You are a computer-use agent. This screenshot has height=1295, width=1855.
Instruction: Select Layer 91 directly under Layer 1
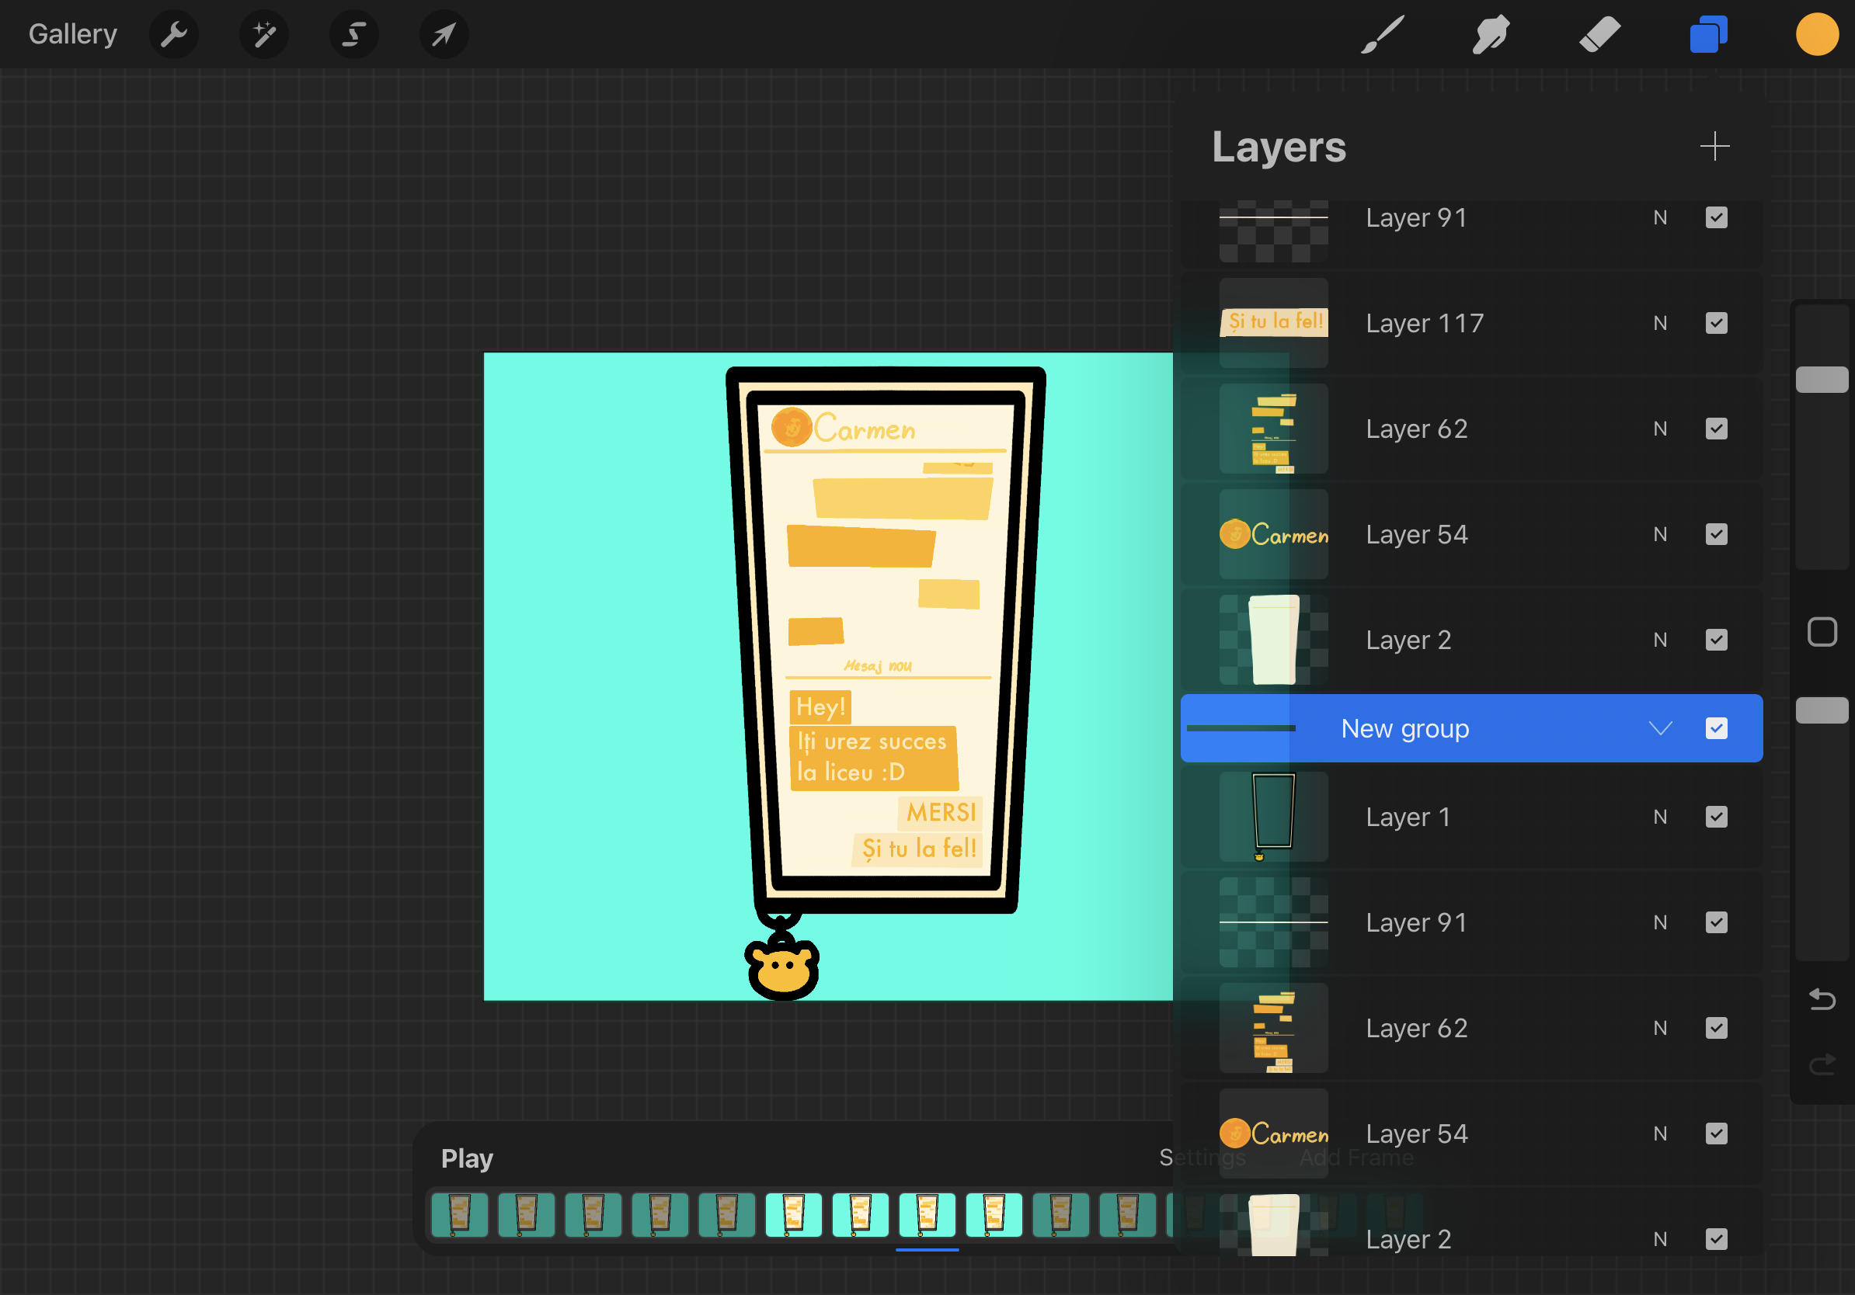1471,923
